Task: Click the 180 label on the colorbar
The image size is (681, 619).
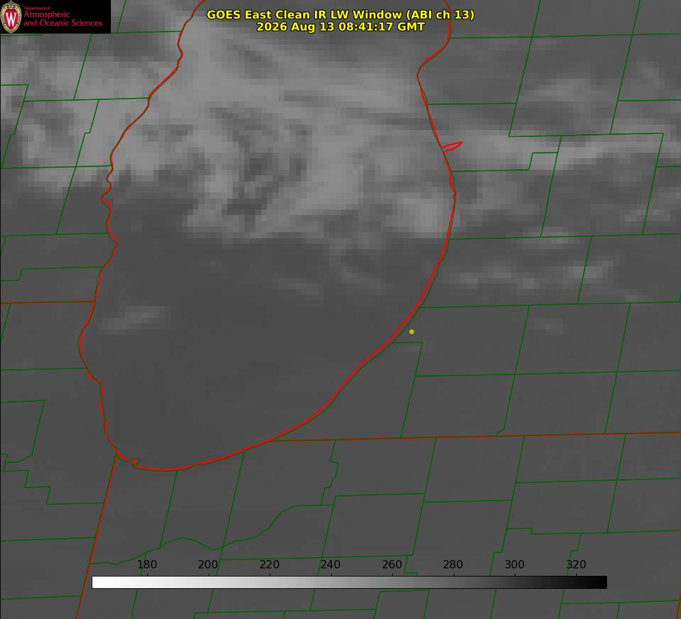Action: (146, 564)
